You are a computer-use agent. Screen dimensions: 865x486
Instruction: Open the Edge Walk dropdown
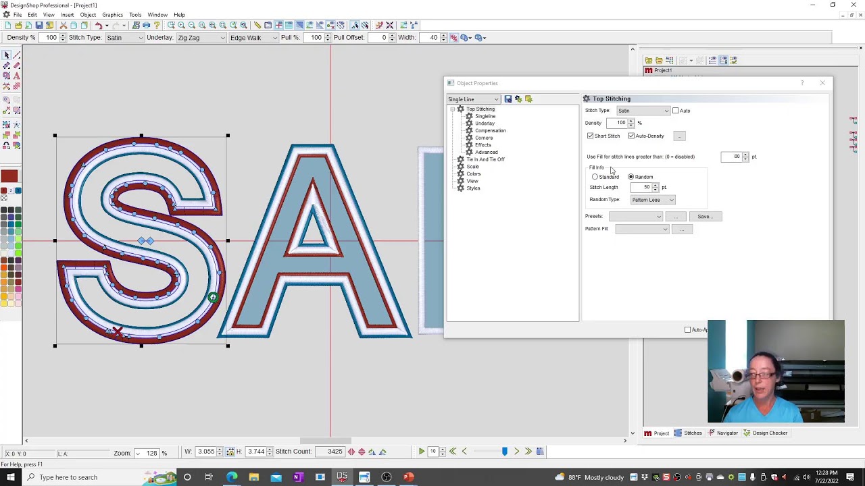[253, 38]
